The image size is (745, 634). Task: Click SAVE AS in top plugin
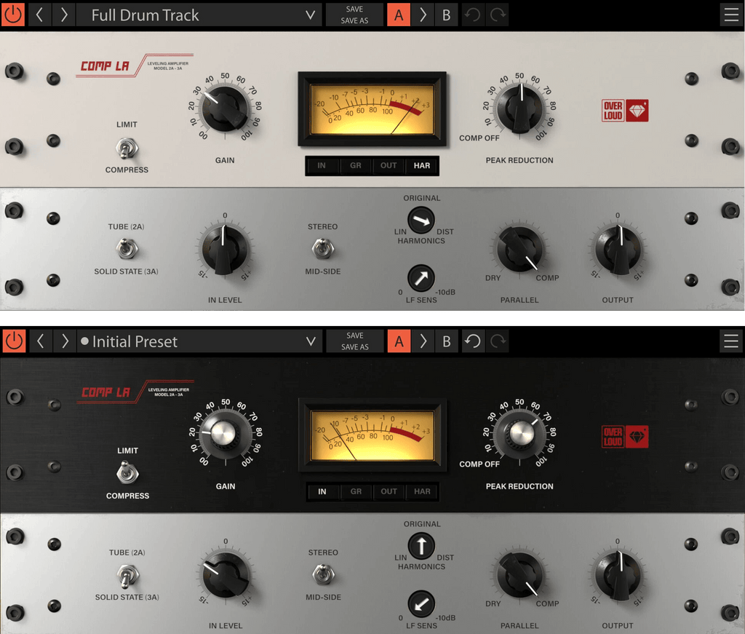354,20
